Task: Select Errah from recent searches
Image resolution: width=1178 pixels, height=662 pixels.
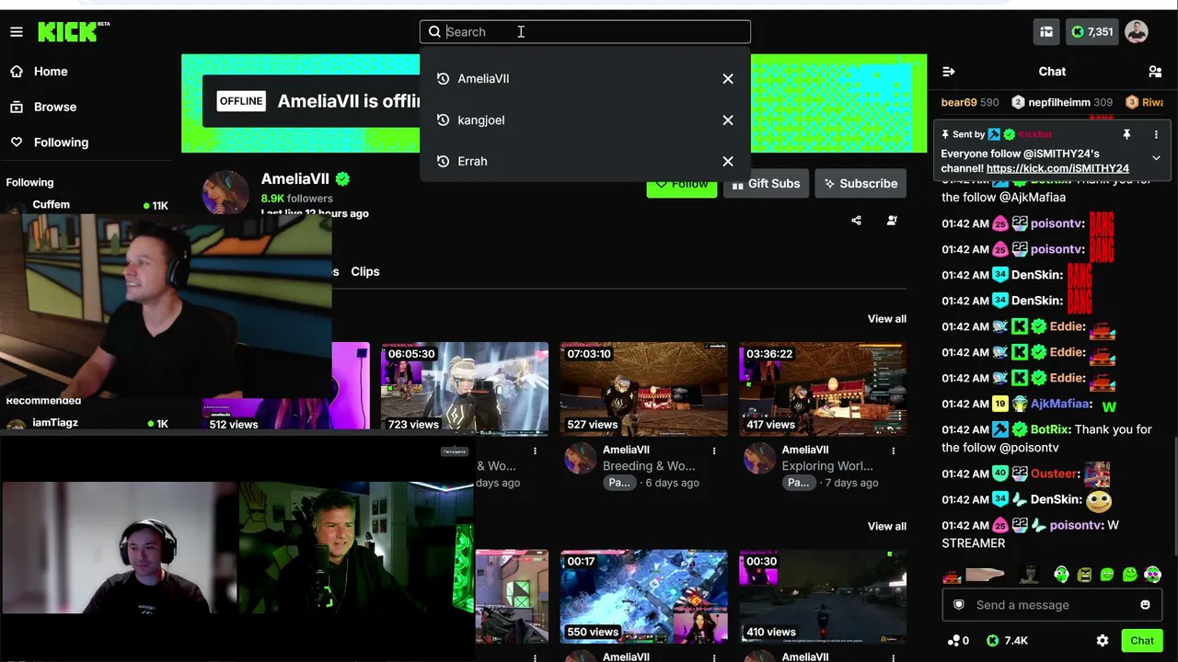Action: pos(473,162)
